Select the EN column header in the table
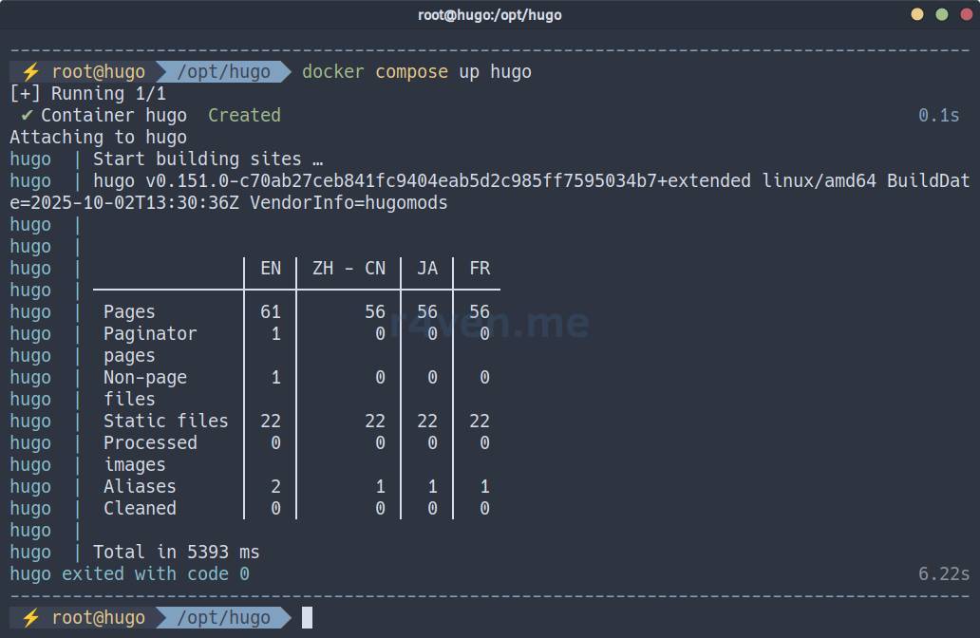The height and width of the screenshot is (638, 980). coord(271,269)
